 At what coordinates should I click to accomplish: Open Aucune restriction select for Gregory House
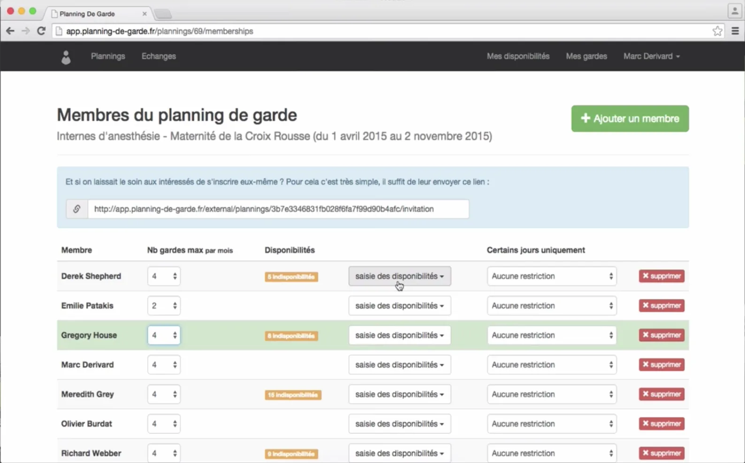552,335
